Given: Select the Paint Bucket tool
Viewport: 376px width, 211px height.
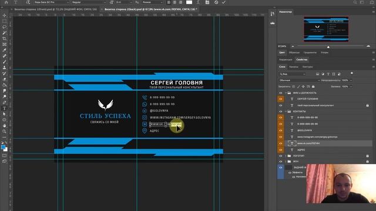Looking at the screenshot, I should 4,85.
